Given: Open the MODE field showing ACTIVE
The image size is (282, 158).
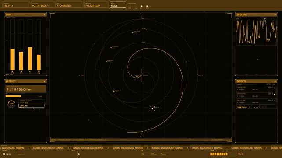Looking at the screenshot, I should coord(118,5).
